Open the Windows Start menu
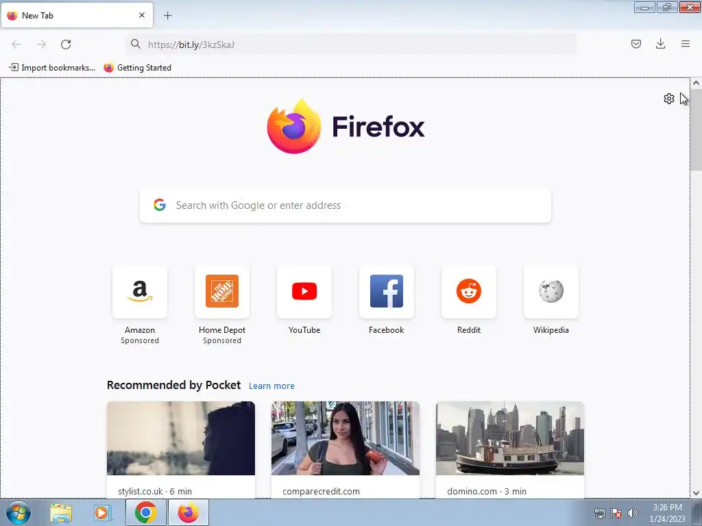The height and width of the screenshot is (526, 702). coord(19,512)
